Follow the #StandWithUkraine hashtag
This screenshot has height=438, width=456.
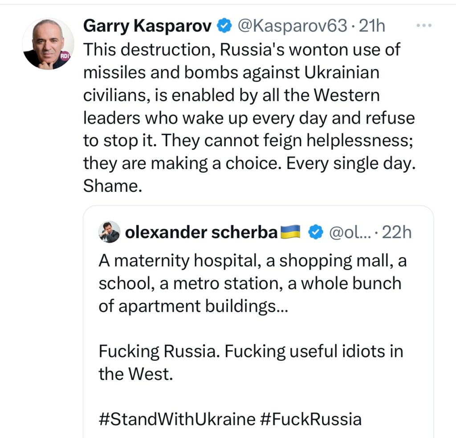point(177,419)
